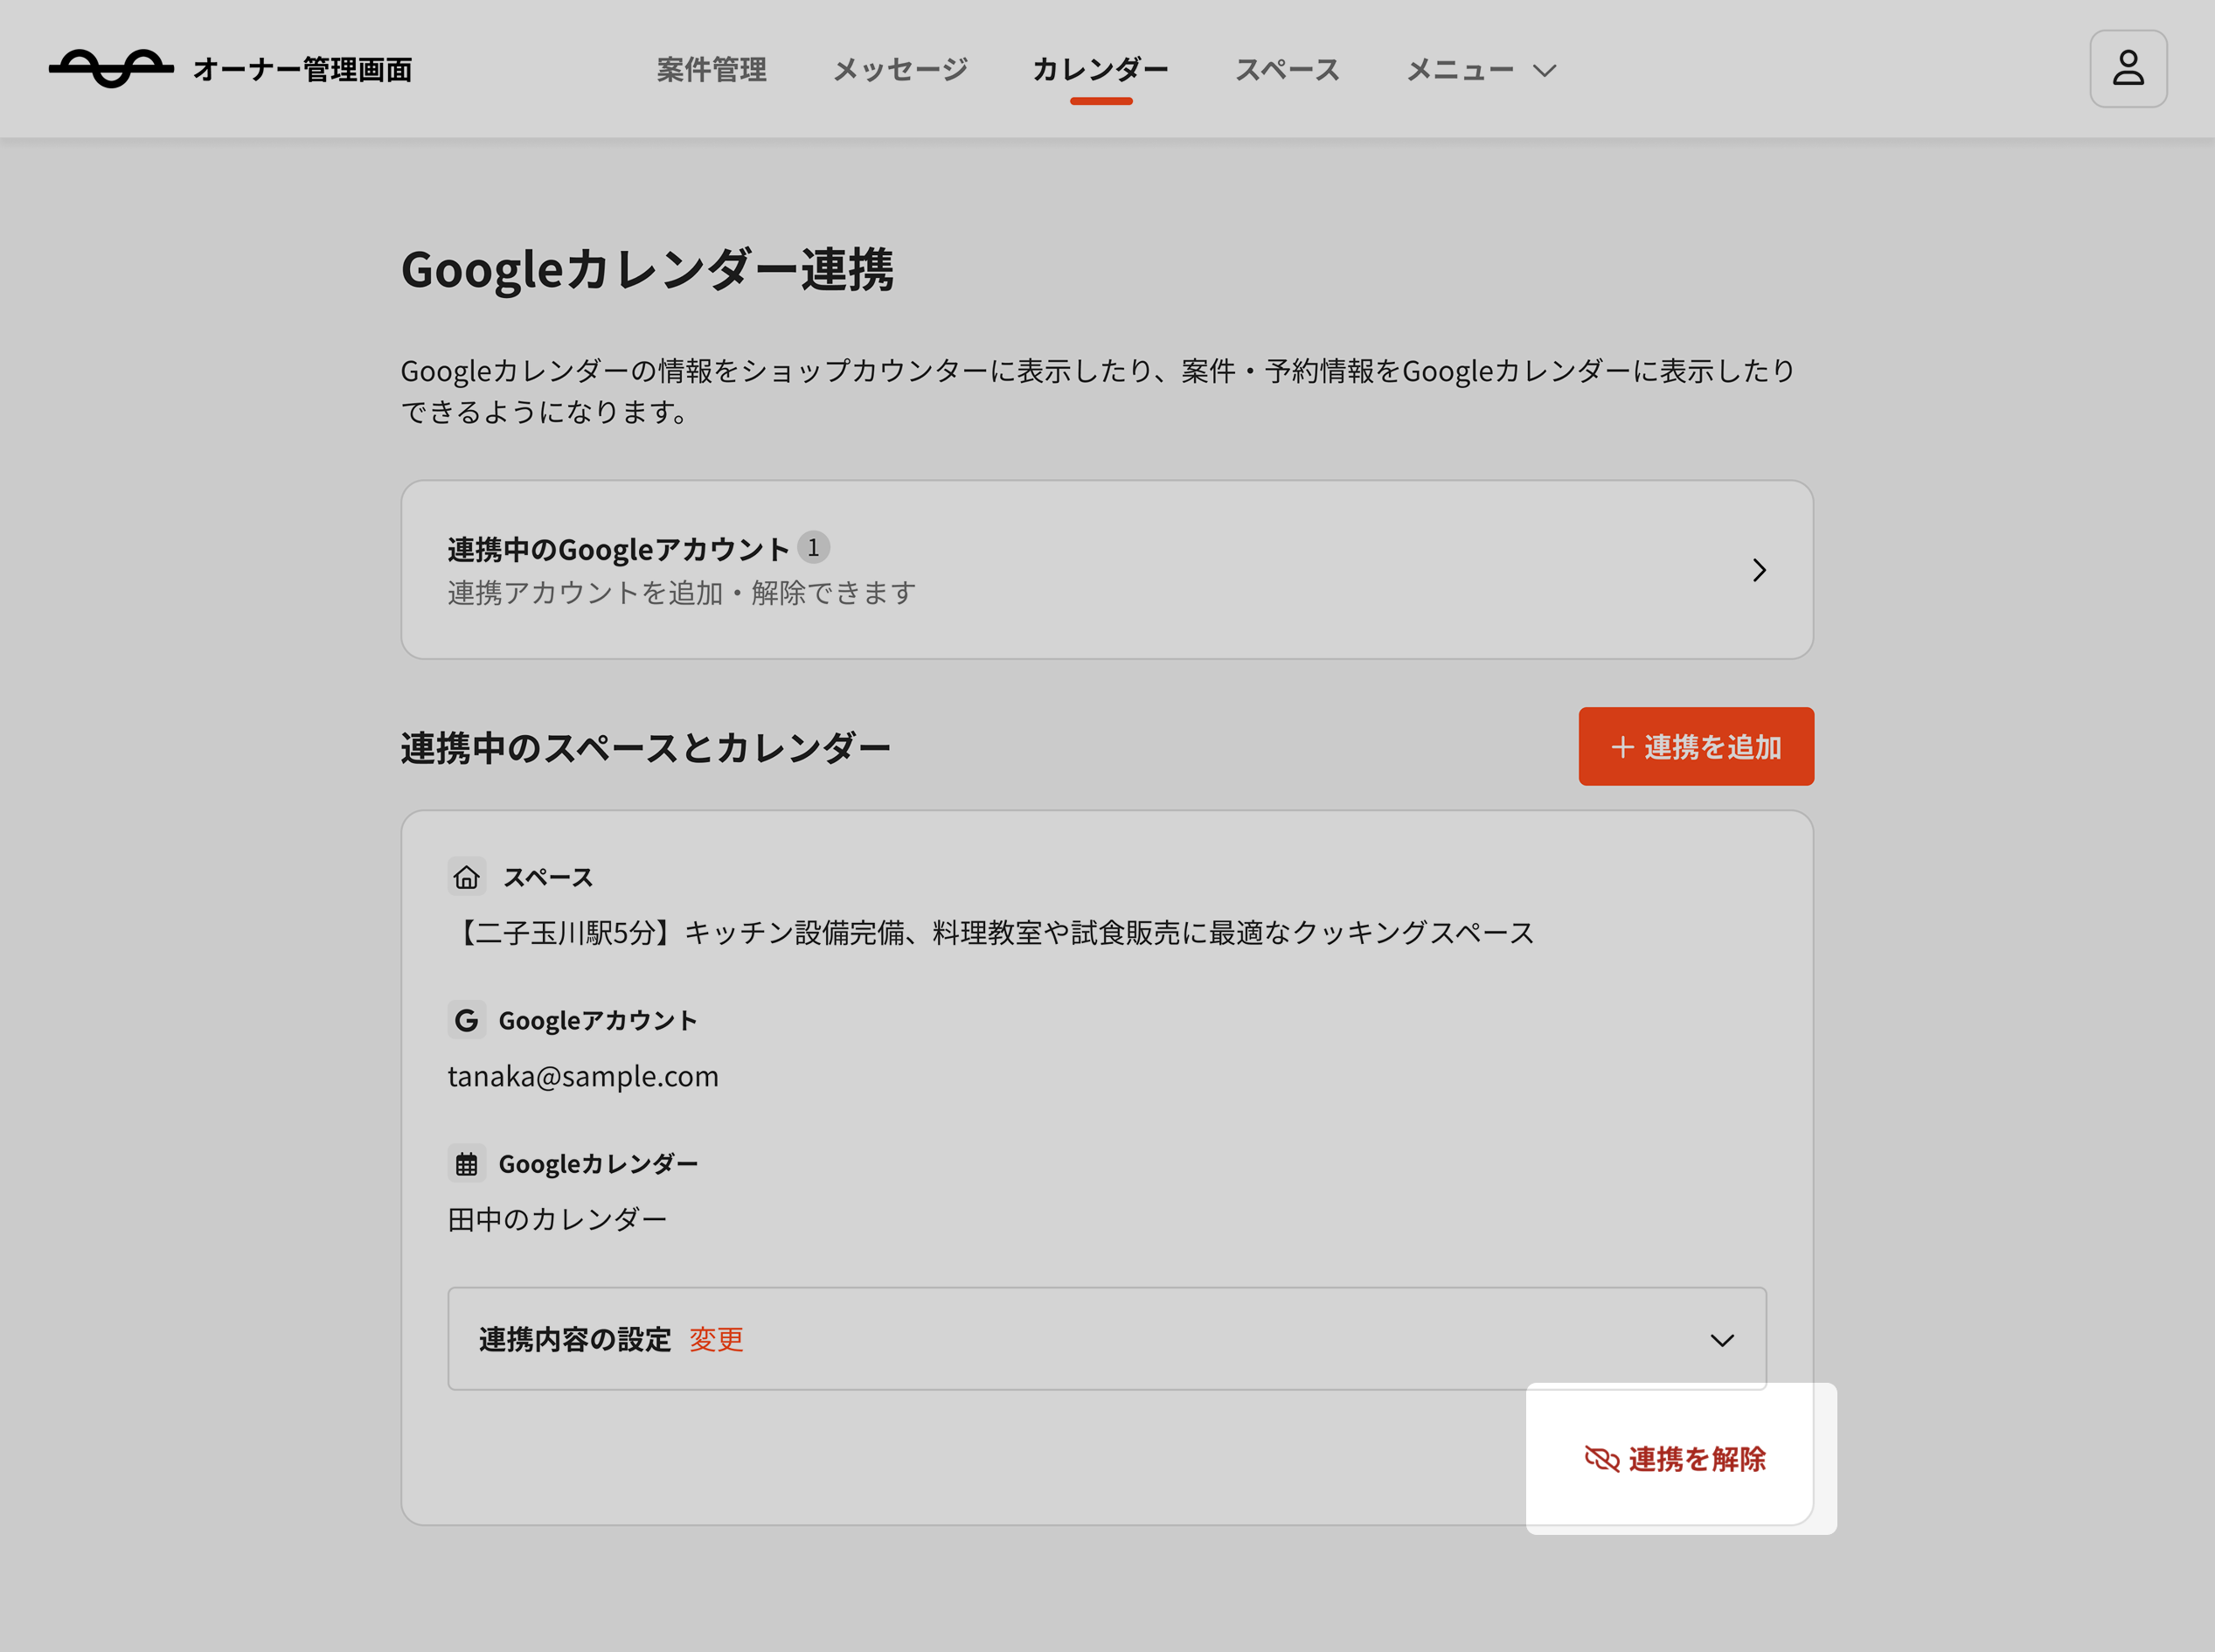Go to 案件管理 tab
Image resolution: width=2215 pixels, height=1652 pixels.
click(711, 69)
